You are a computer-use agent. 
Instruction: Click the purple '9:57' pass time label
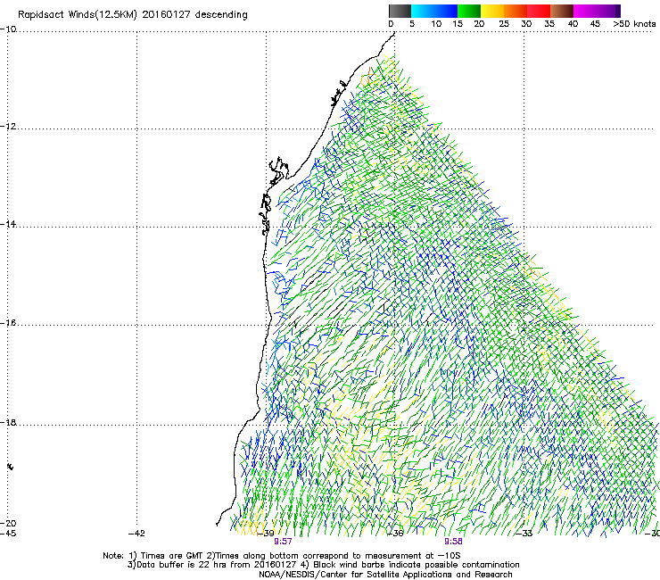(x=283, y=542)
